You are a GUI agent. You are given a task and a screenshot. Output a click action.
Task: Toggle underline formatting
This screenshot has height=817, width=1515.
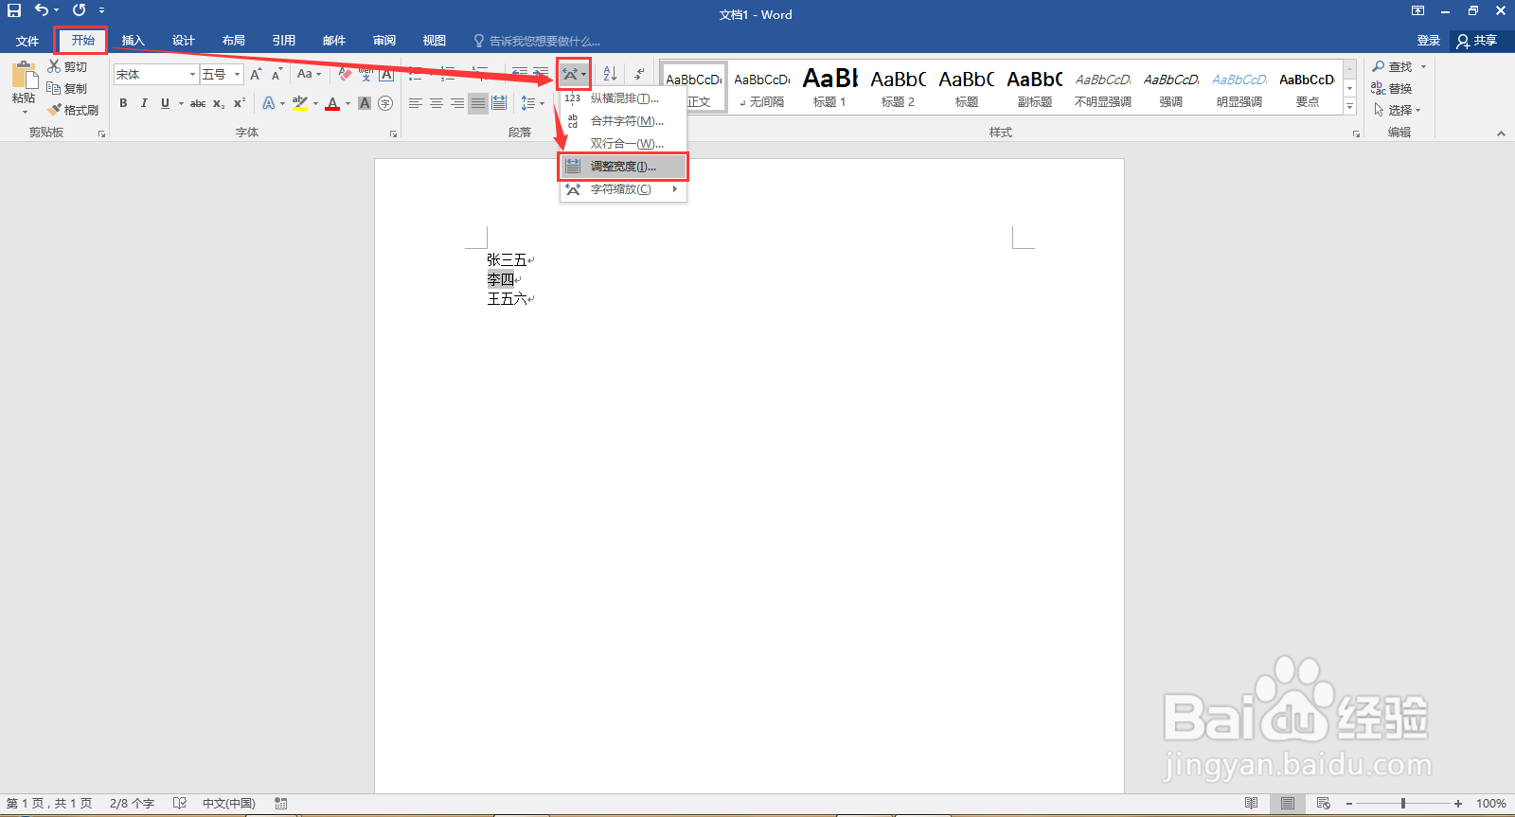tap(166, 103)
